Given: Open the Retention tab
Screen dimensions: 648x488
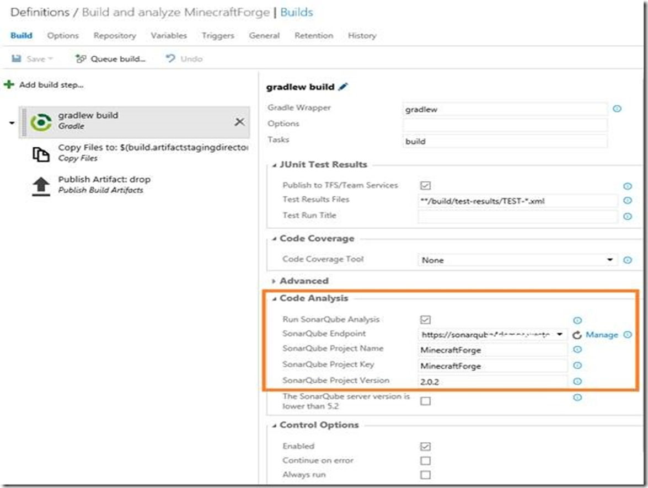Looking at the screenshot, I should coord(314,35).
